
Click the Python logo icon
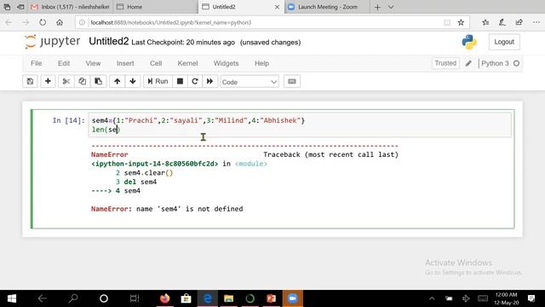[x=469, y=42]
